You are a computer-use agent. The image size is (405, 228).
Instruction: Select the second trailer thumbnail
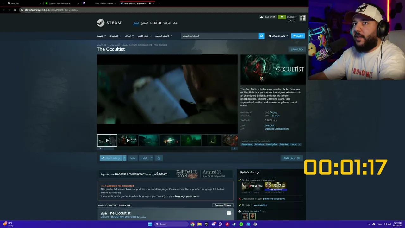point(128,140)
